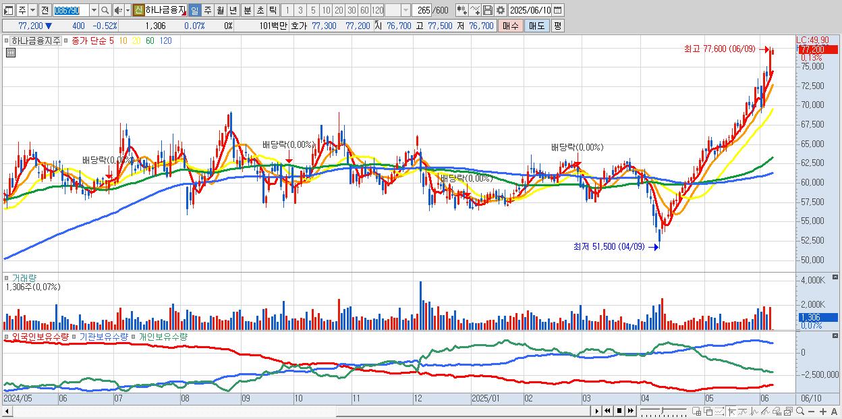Switch to 틱 tick chart period
842x419 pixels.
[273, 10]
